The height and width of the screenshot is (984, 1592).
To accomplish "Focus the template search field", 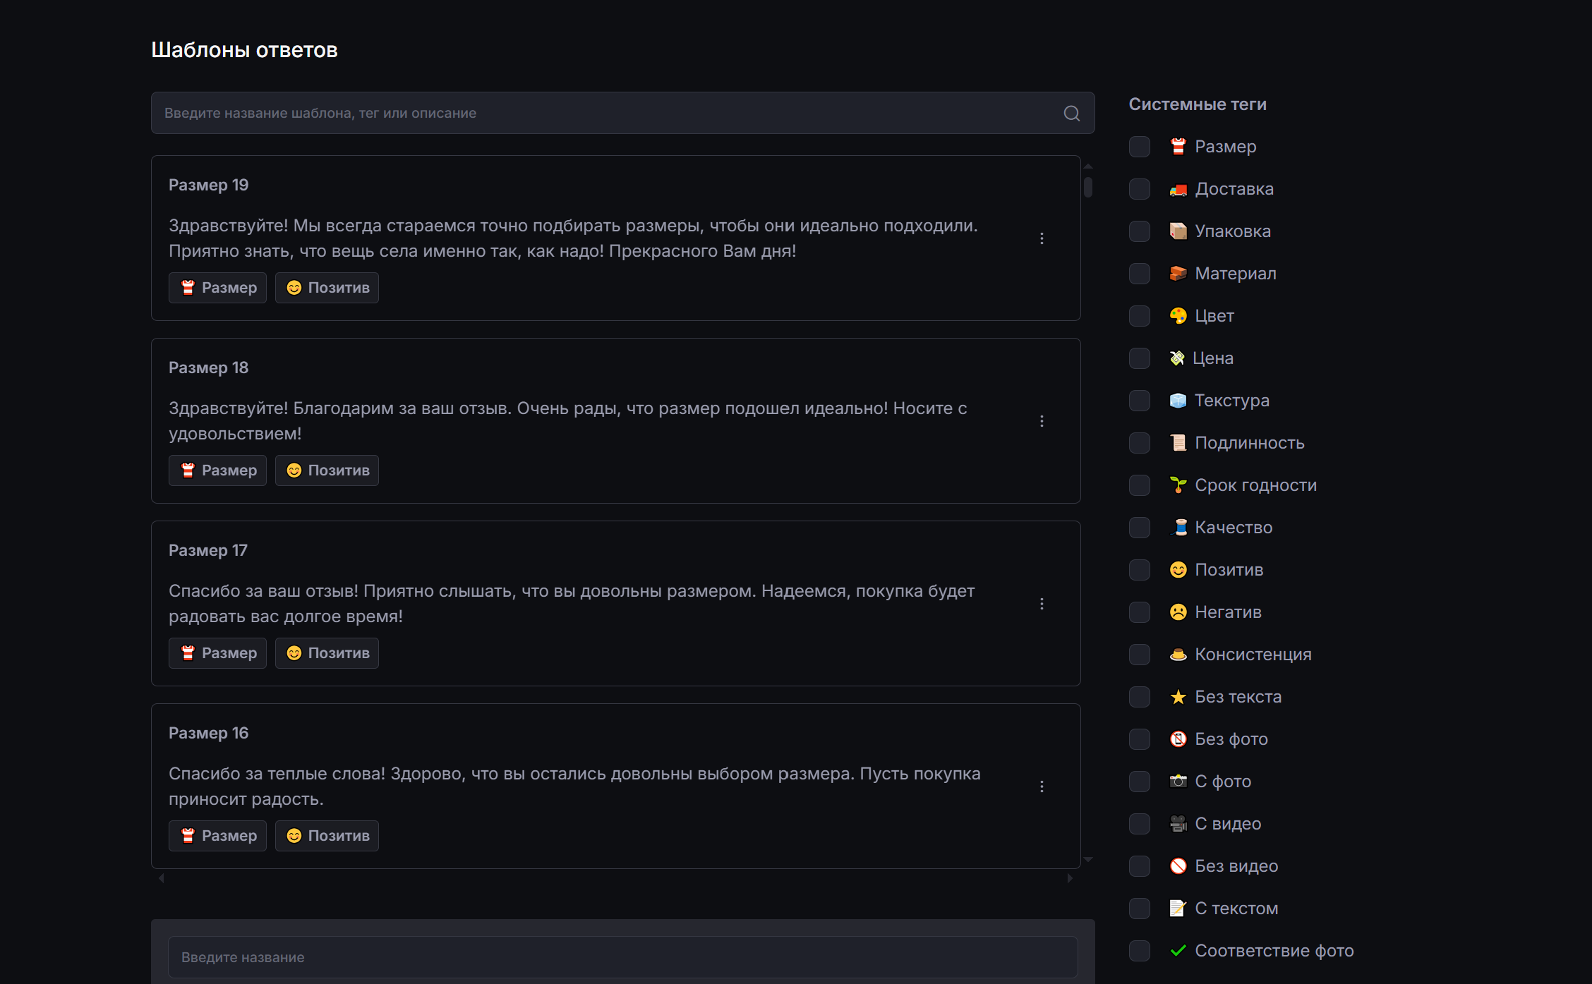I will click(607, 114).
